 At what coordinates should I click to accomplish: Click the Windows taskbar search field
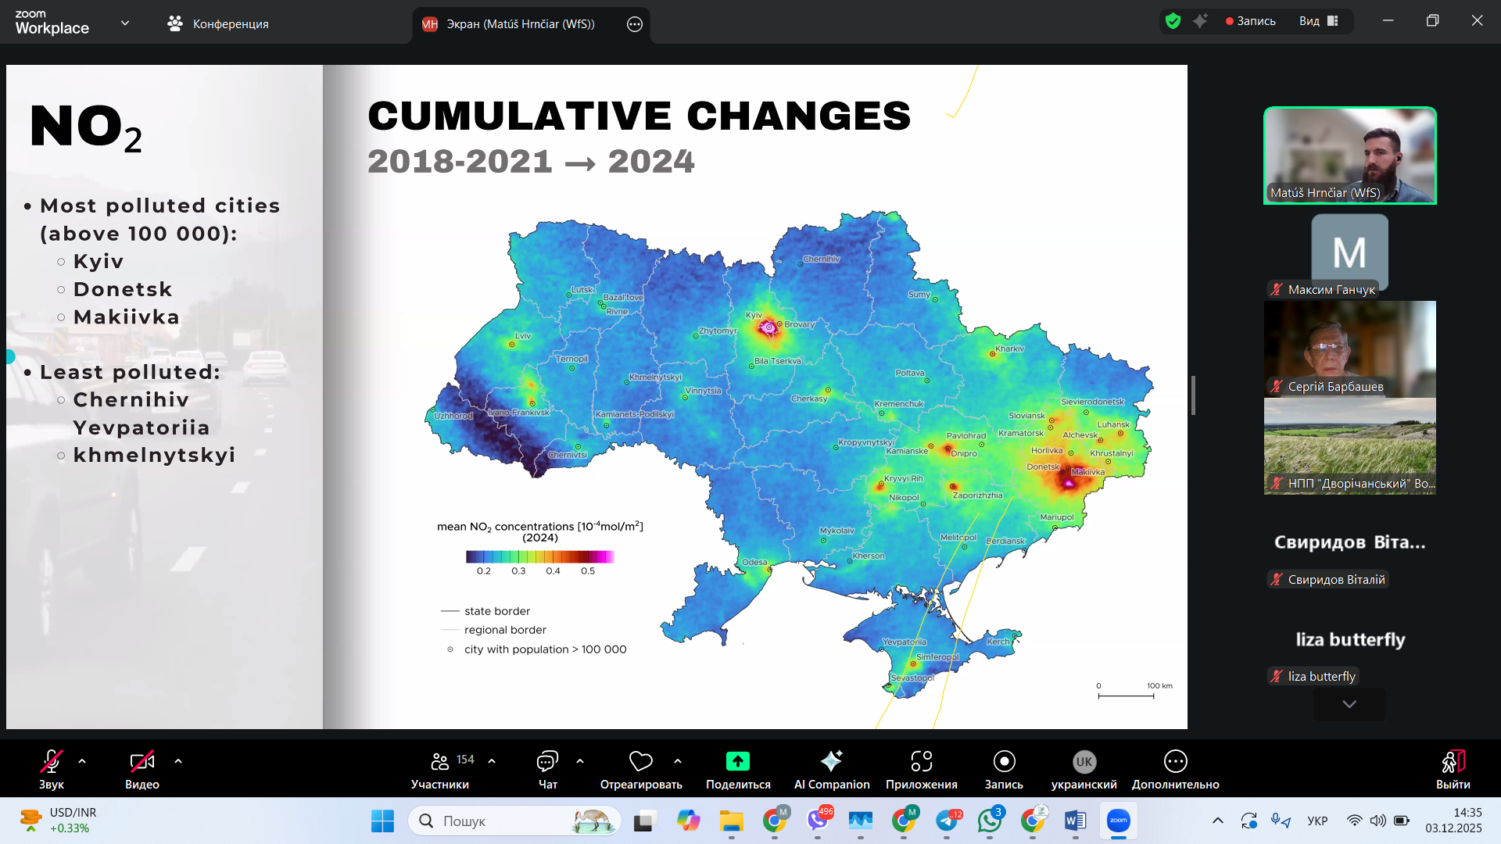(500, 821)
